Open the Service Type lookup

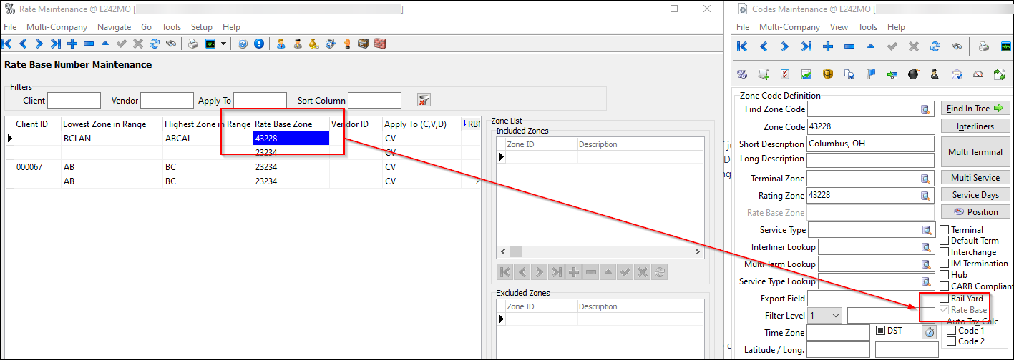coord(926,230)
